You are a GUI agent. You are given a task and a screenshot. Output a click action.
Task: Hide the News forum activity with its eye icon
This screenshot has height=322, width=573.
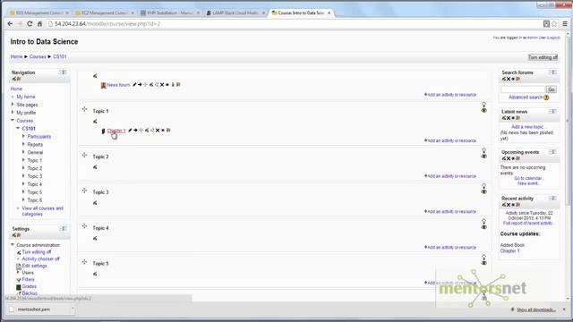[167, 85]
